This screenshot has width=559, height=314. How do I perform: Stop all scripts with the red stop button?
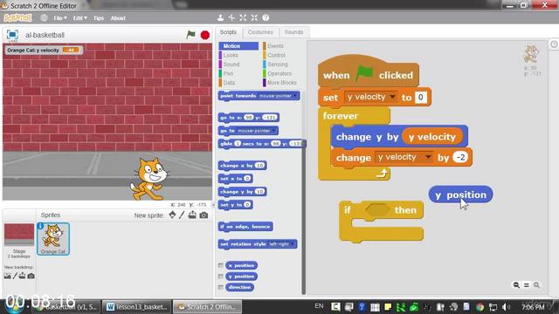pyautogui.click(x=205, y=35)
